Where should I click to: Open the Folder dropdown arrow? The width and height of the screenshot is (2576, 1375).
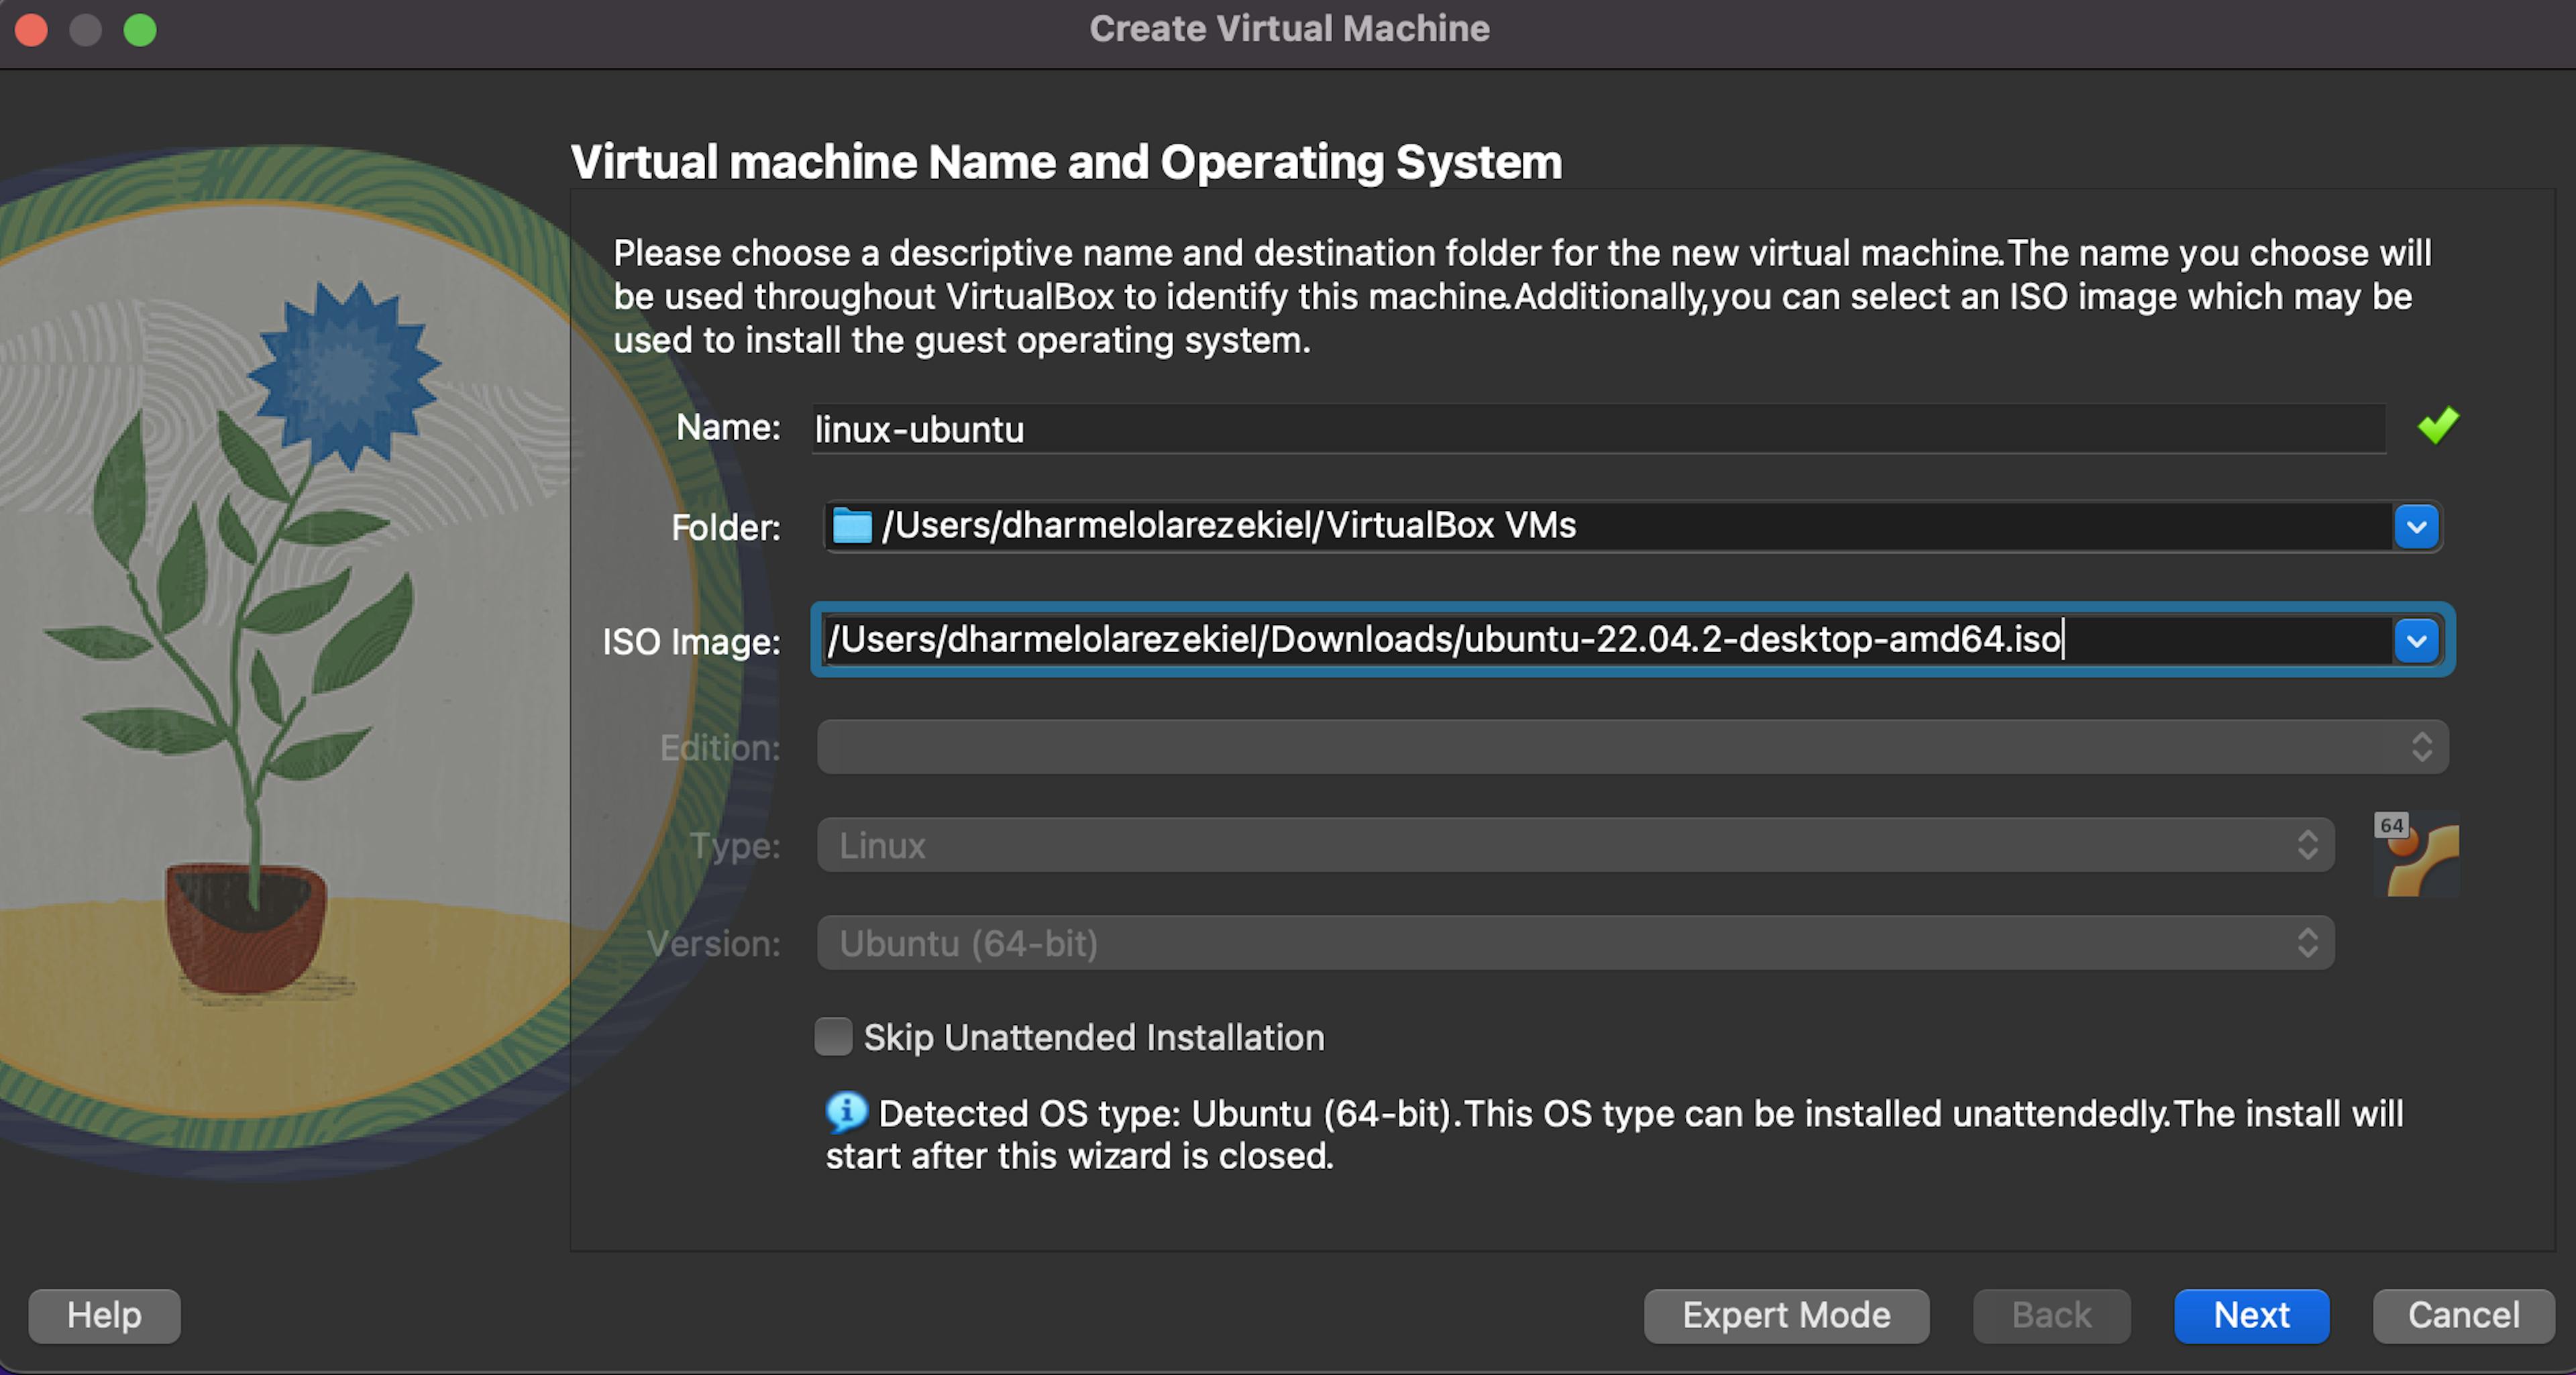coord(2417,527)
